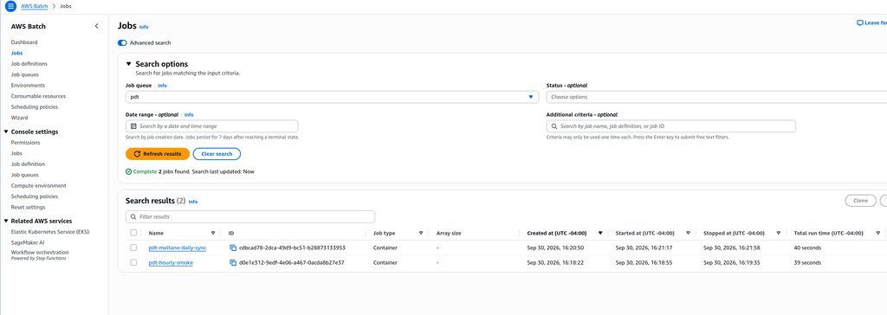Open Info link next to Search results

point(193,202)
